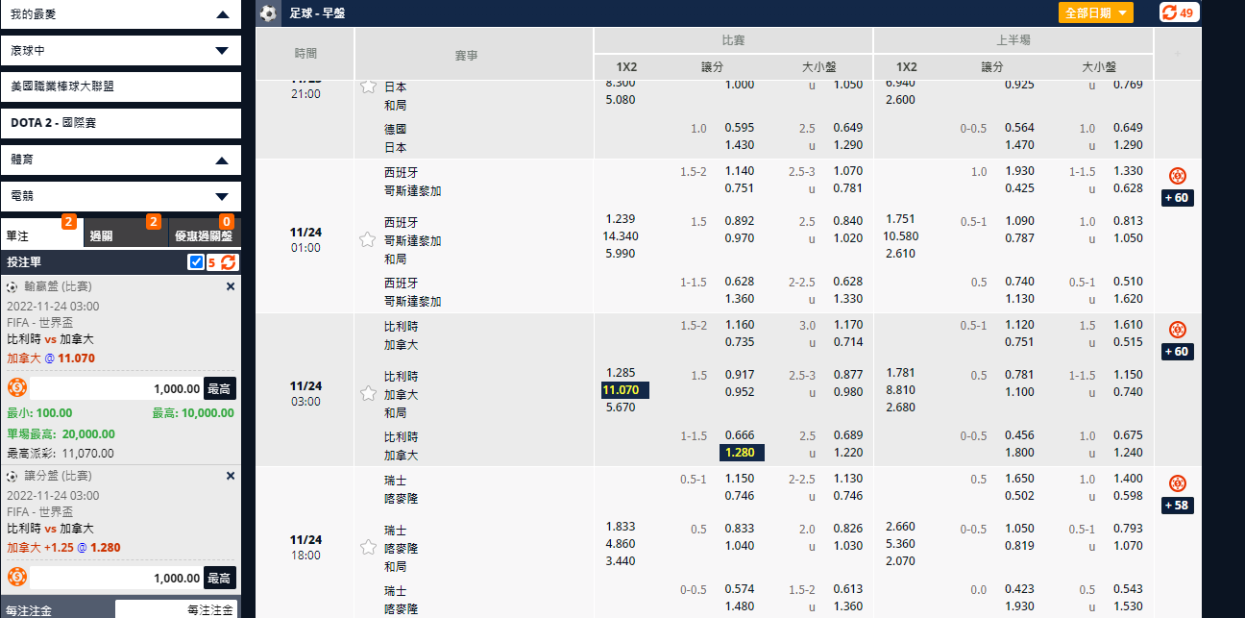Click chip icon for 西班牙 match row

point(1177,176)
